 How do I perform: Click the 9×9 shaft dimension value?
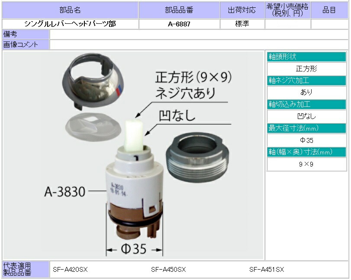coord(306,164)
